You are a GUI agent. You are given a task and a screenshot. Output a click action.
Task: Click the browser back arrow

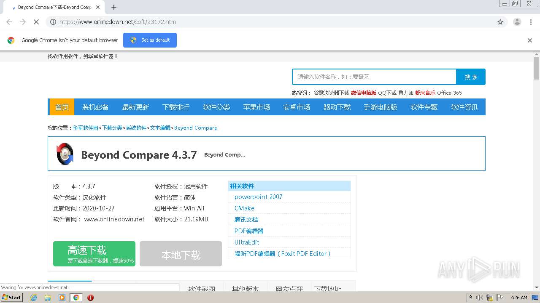click(x=9, y=22)
